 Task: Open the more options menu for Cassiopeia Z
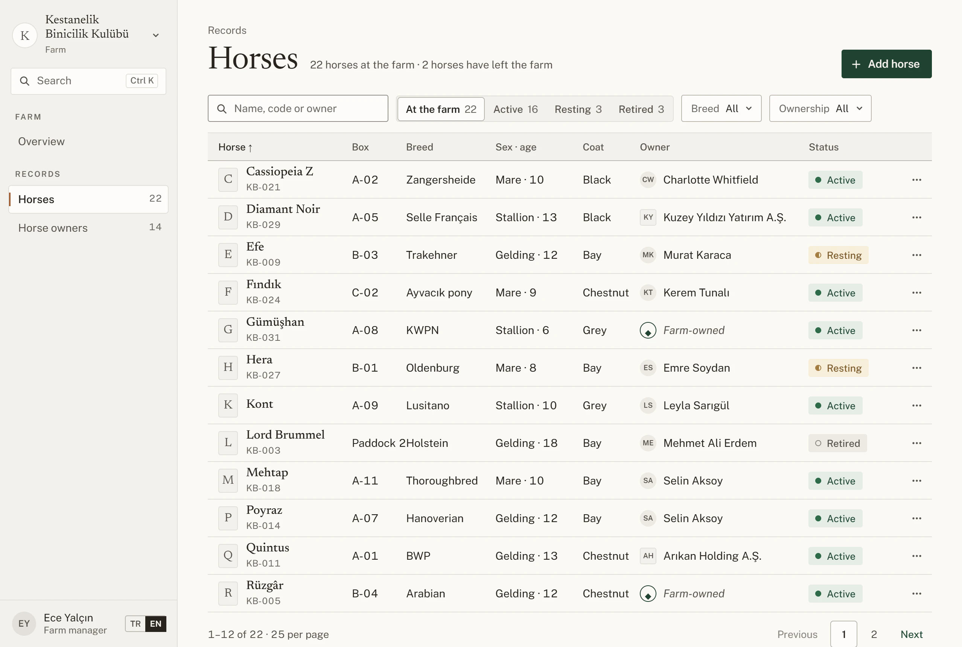tap(916, 180)
